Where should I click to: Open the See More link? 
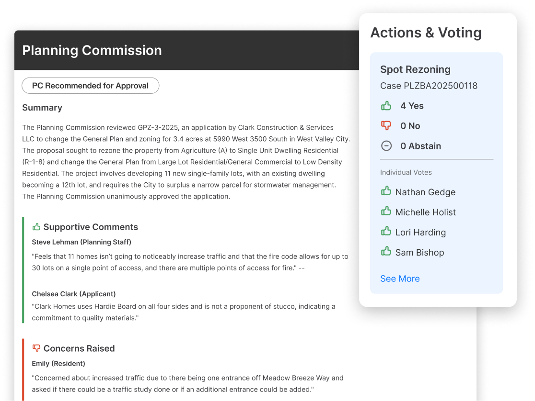coord(400,278)
